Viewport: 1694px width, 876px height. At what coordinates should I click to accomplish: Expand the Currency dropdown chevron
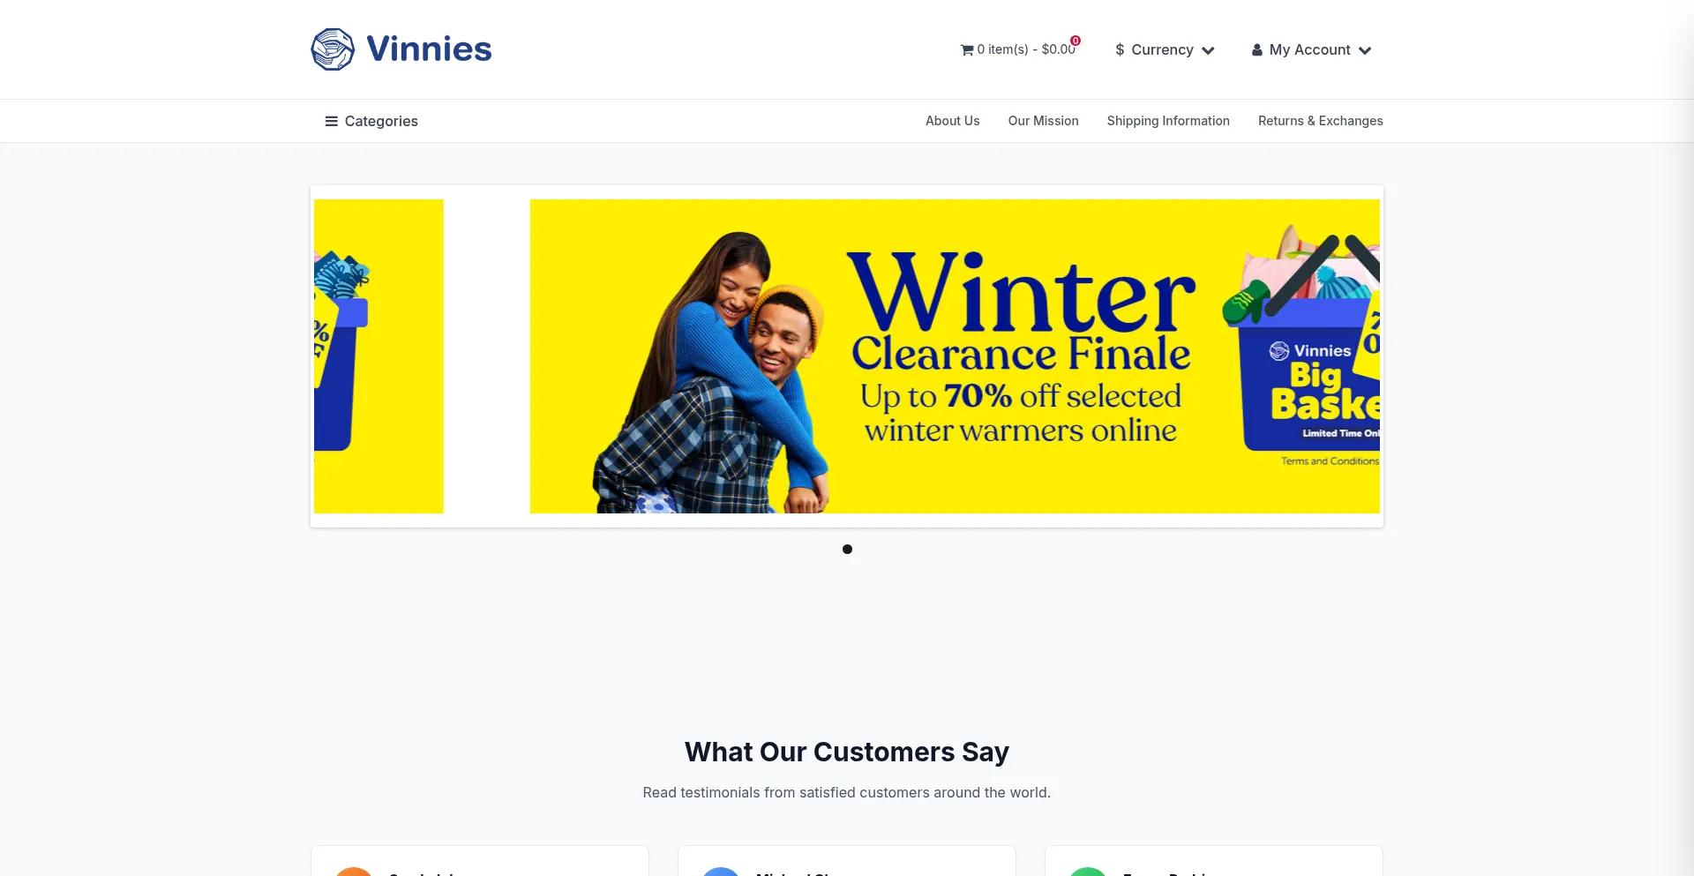pyautogui.click(x=1208, y=50)
